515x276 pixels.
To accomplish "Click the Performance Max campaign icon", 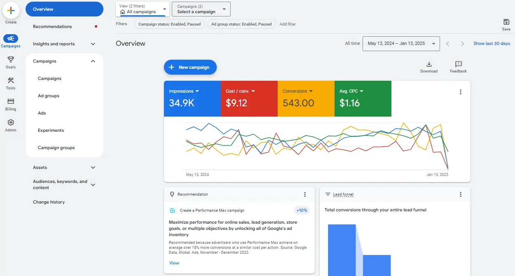I will [x=173, y=211].
